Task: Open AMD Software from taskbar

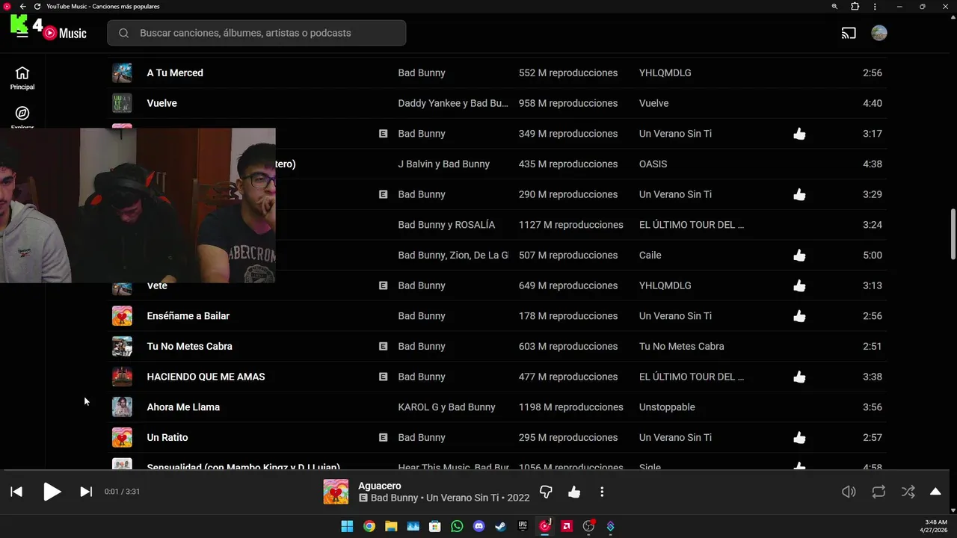Action: click(x=567, y=526)
